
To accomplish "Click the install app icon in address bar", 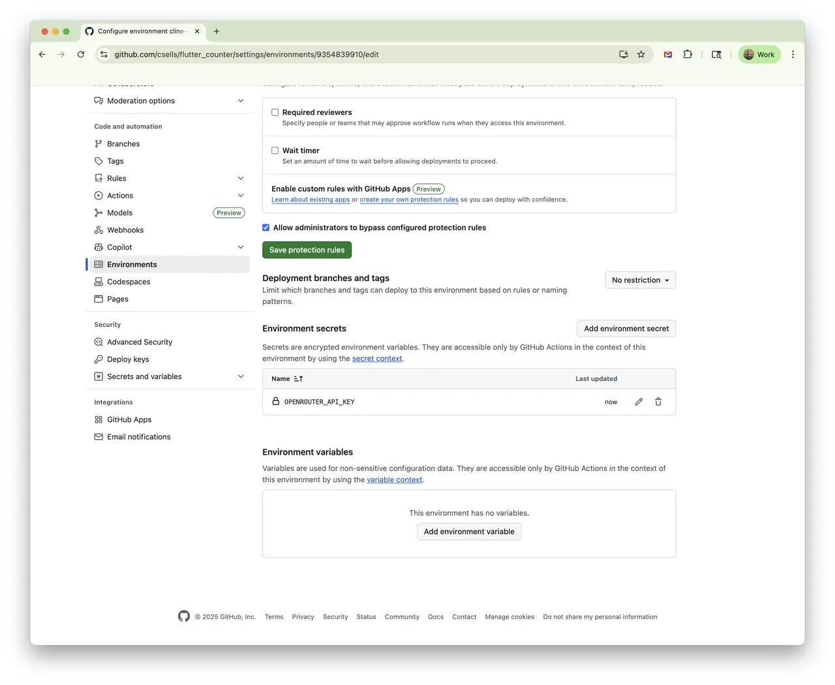I will (624, 55).
